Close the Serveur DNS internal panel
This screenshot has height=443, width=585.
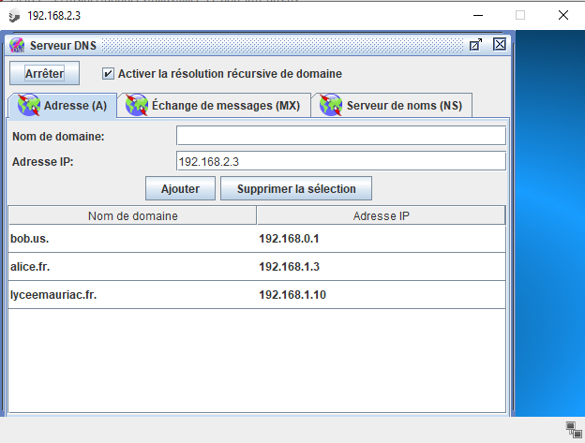pos(499,45)
